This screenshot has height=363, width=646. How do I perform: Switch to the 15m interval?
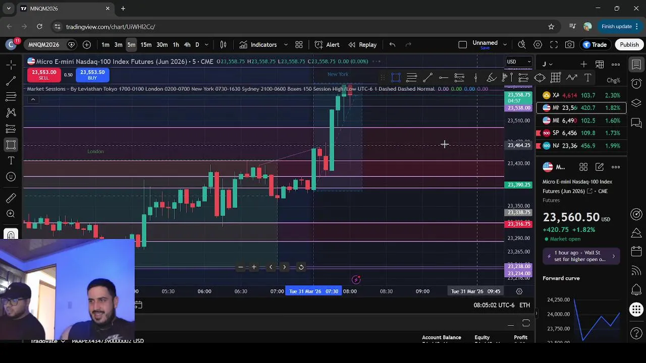(146, 44)
